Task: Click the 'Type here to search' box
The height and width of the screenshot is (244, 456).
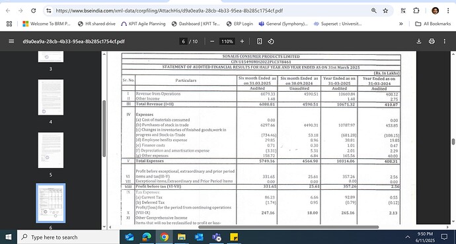Action: pyautogui.click(x=68, y=237)
